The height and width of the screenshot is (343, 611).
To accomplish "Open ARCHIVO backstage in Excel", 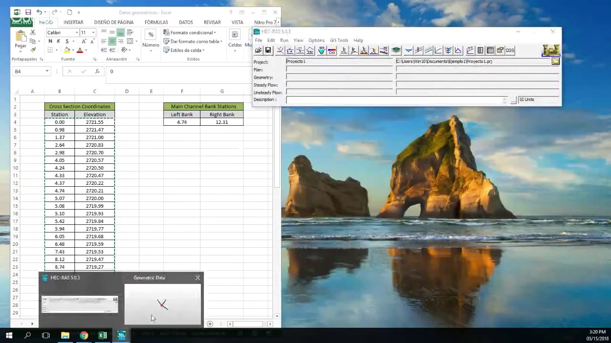I will pos(21,22).
